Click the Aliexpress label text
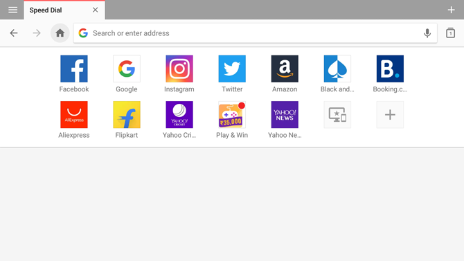Viewport: 464px width, 261px height. pyautogui.click(x=74, y=135)
